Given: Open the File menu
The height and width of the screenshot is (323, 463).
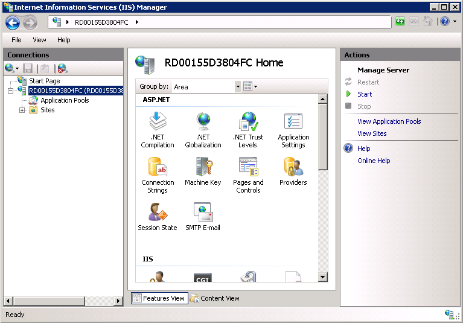Looking at the screenshot, I should 16,40.
